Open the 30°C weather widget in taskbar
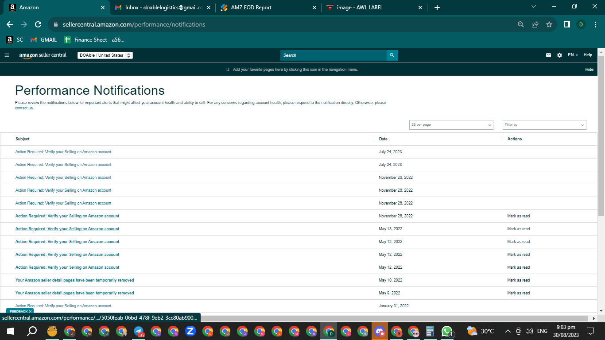605x340 pixels. (481, 331)
